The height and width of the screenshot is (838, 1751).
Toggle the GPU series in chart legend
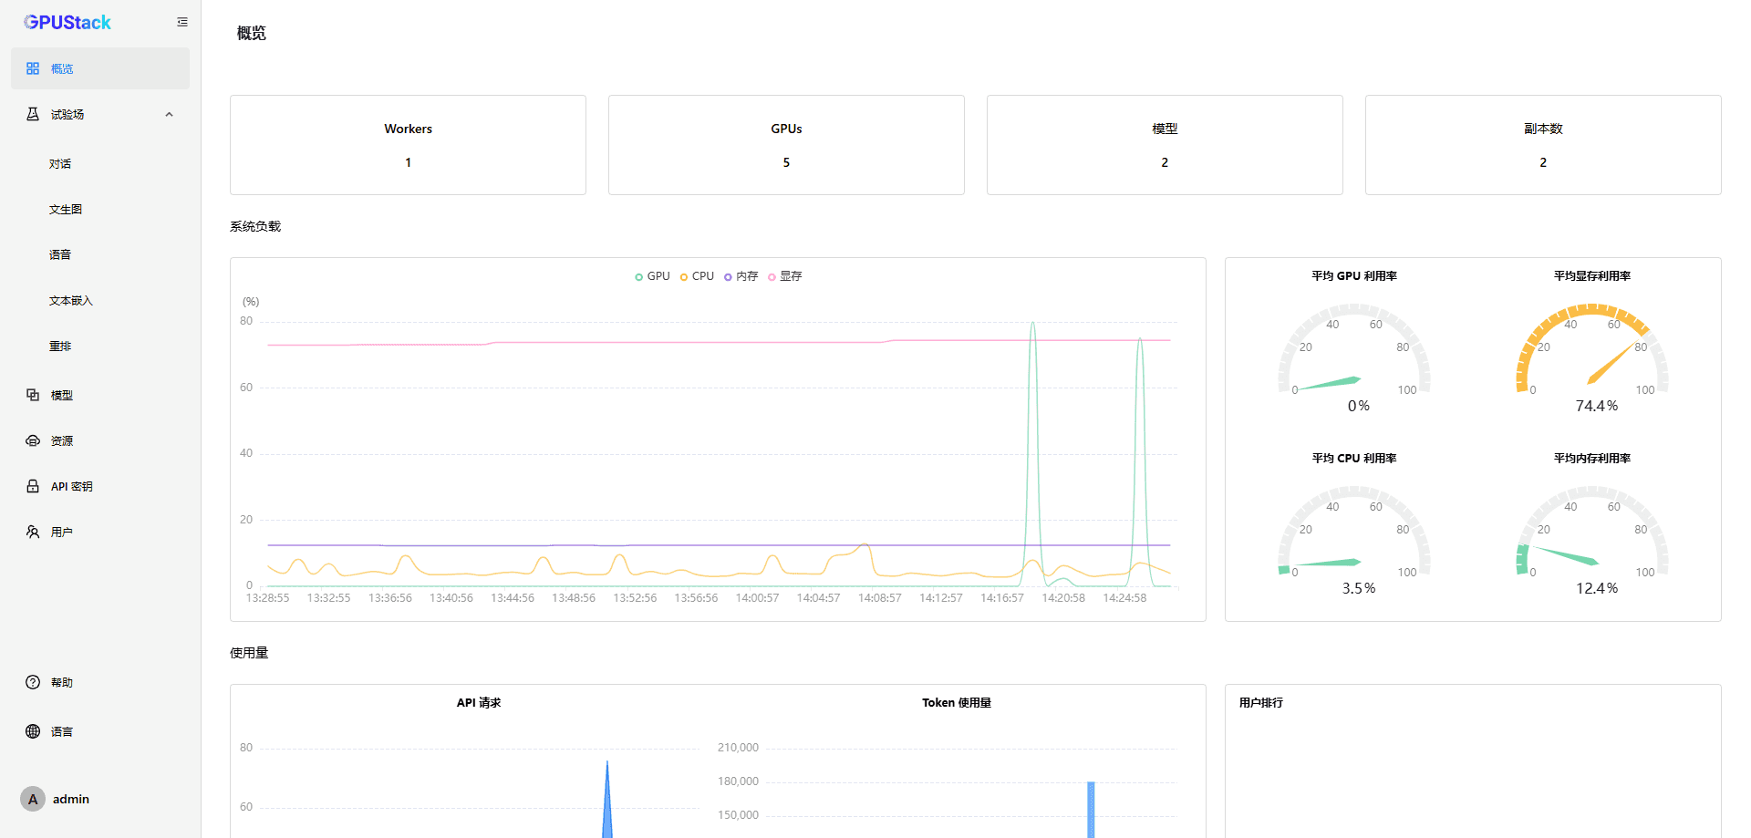[x=652, y=276]
